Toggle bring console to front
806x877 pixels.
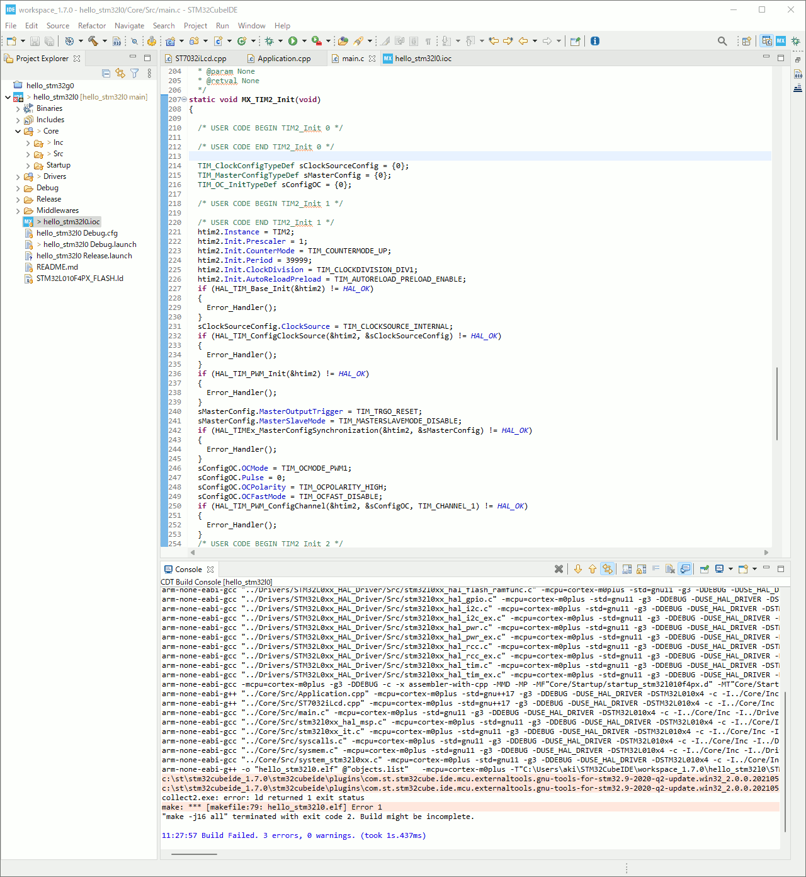click(685, 569)
